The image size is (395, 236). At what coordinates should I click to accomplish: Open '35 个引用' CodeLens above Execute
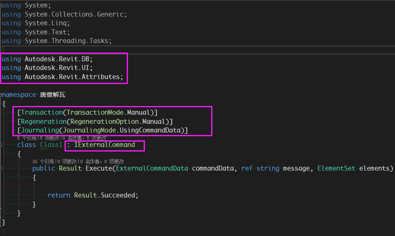tap(43, 161)
